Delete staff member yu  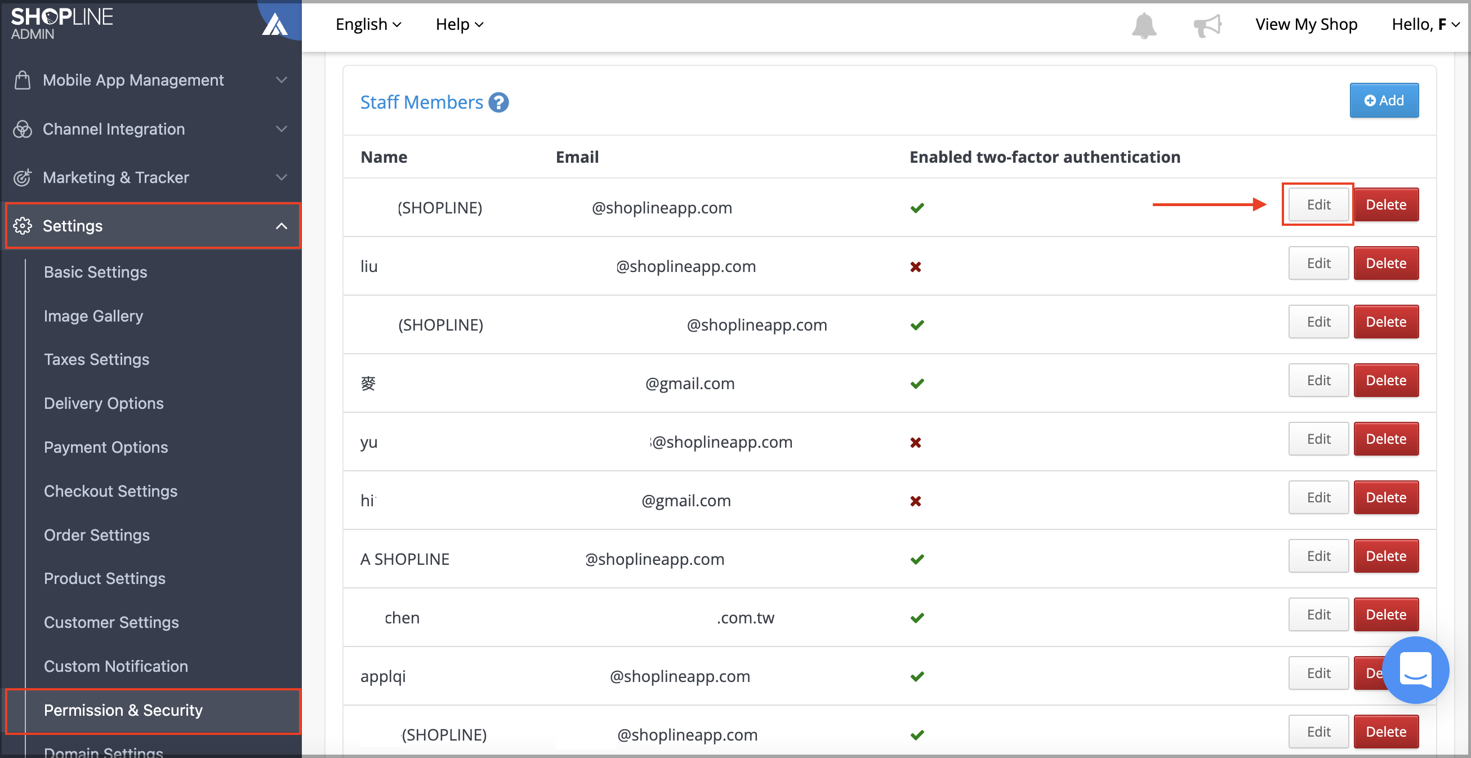pos(1386,439)
